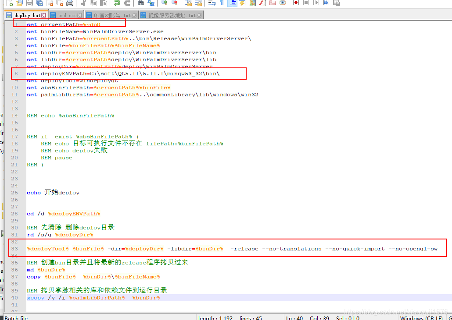Open the user defined language dialog icon
This screenshot has height=320, width=452.
click(242, 3)
